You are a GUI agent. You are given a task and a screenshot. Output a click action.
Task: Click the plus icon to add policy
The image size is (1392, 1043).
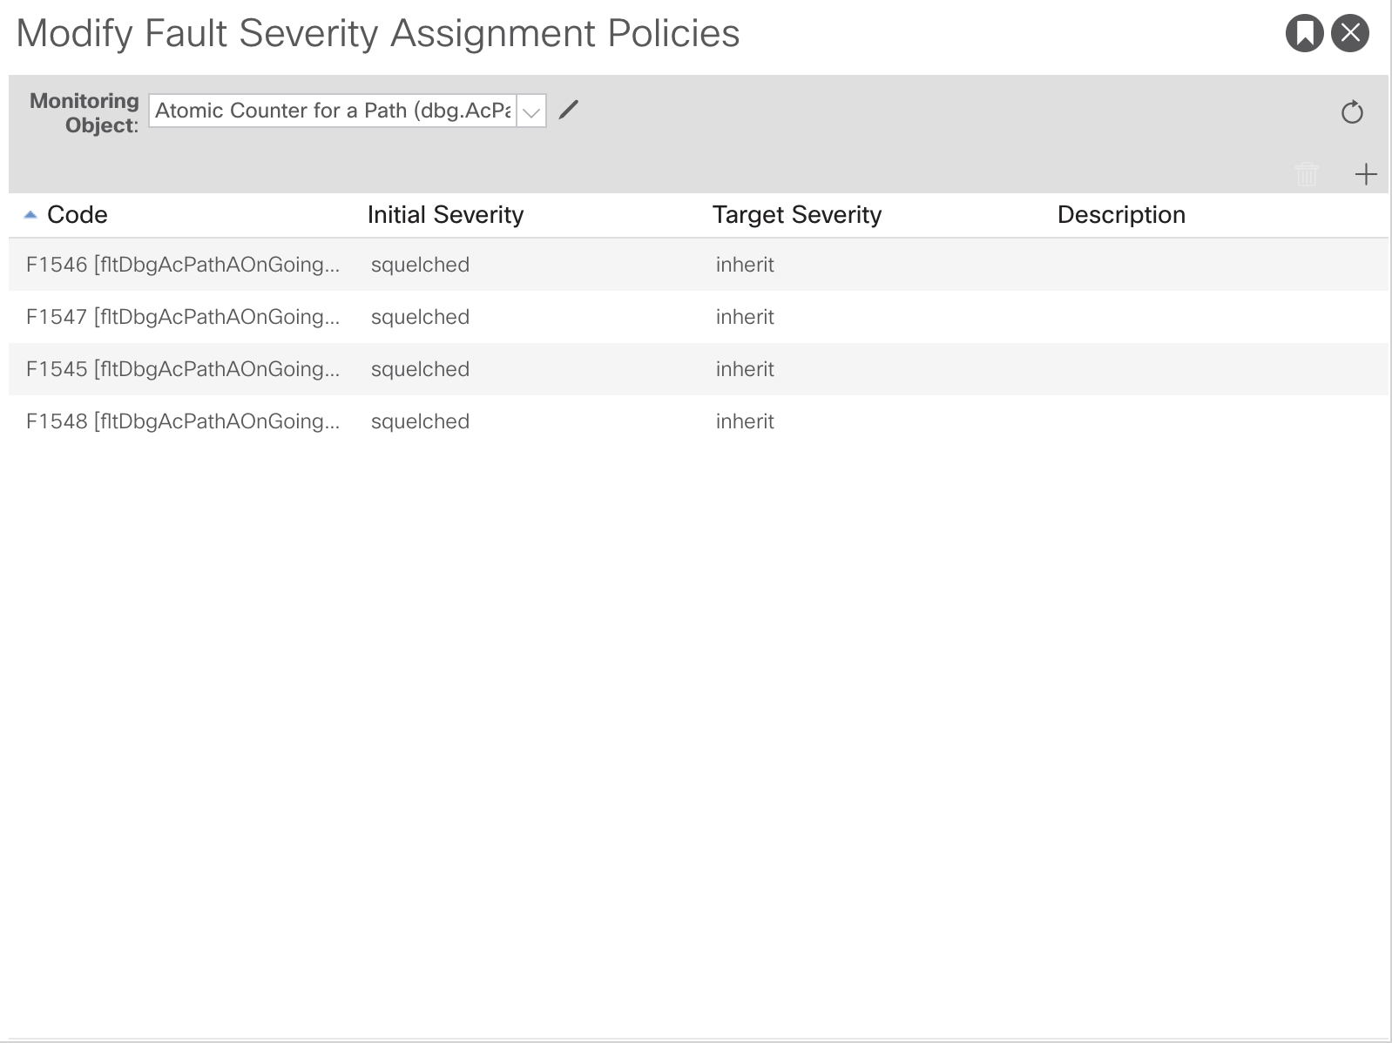[1366, 174]
